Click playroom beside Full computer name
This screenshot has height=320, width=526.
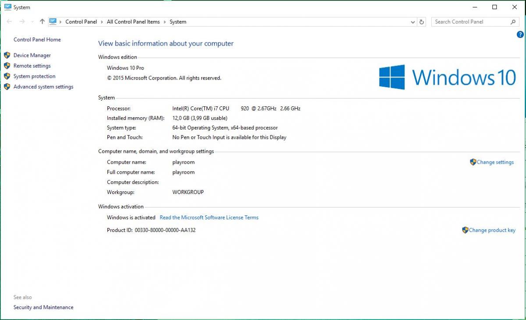[183, 172]
